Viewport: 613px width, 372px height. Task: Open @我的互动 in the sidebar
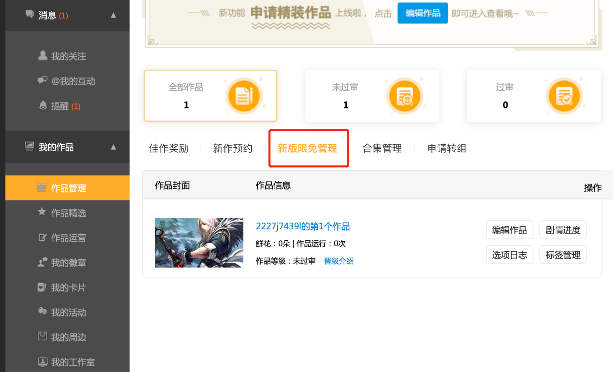click(x=72, y=81)
